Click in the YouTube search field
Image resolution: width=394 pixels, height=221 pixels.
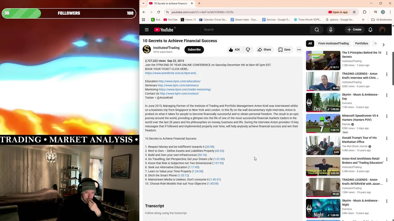255,29
